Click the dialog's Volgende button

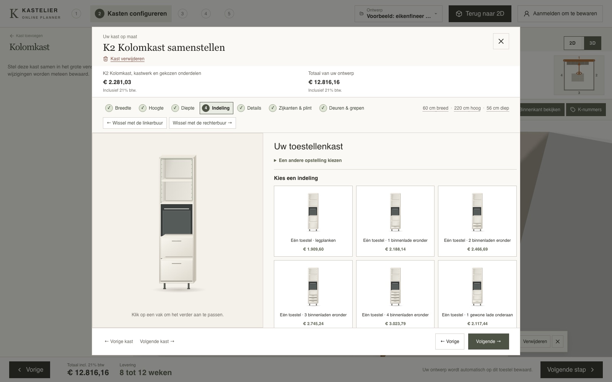(488, 342)
